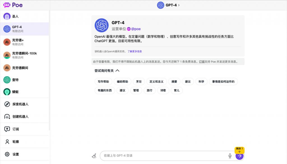The height and width of the screenshot is (164, 287).
Task: Open the 订阅 link in limit notice
Action: coord(202,62)
